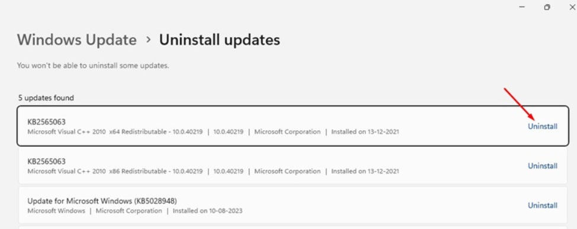
Task: Click the breadcrumb chevron arrow
Action: pos(148,40)
